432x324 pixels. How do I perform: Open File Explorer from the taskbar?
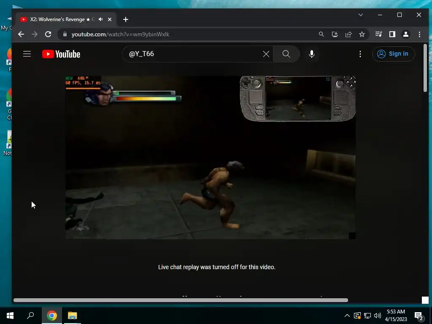(x=73, y=316)
